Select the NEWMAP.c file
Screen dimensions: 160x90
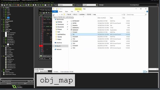76,28
